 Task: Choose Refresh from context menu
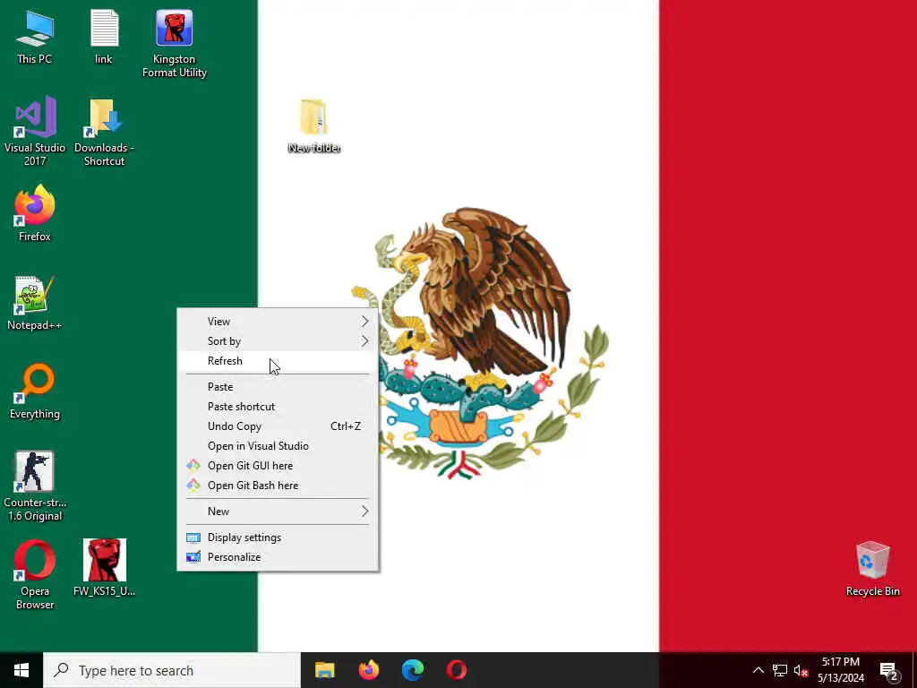[278, 361]
